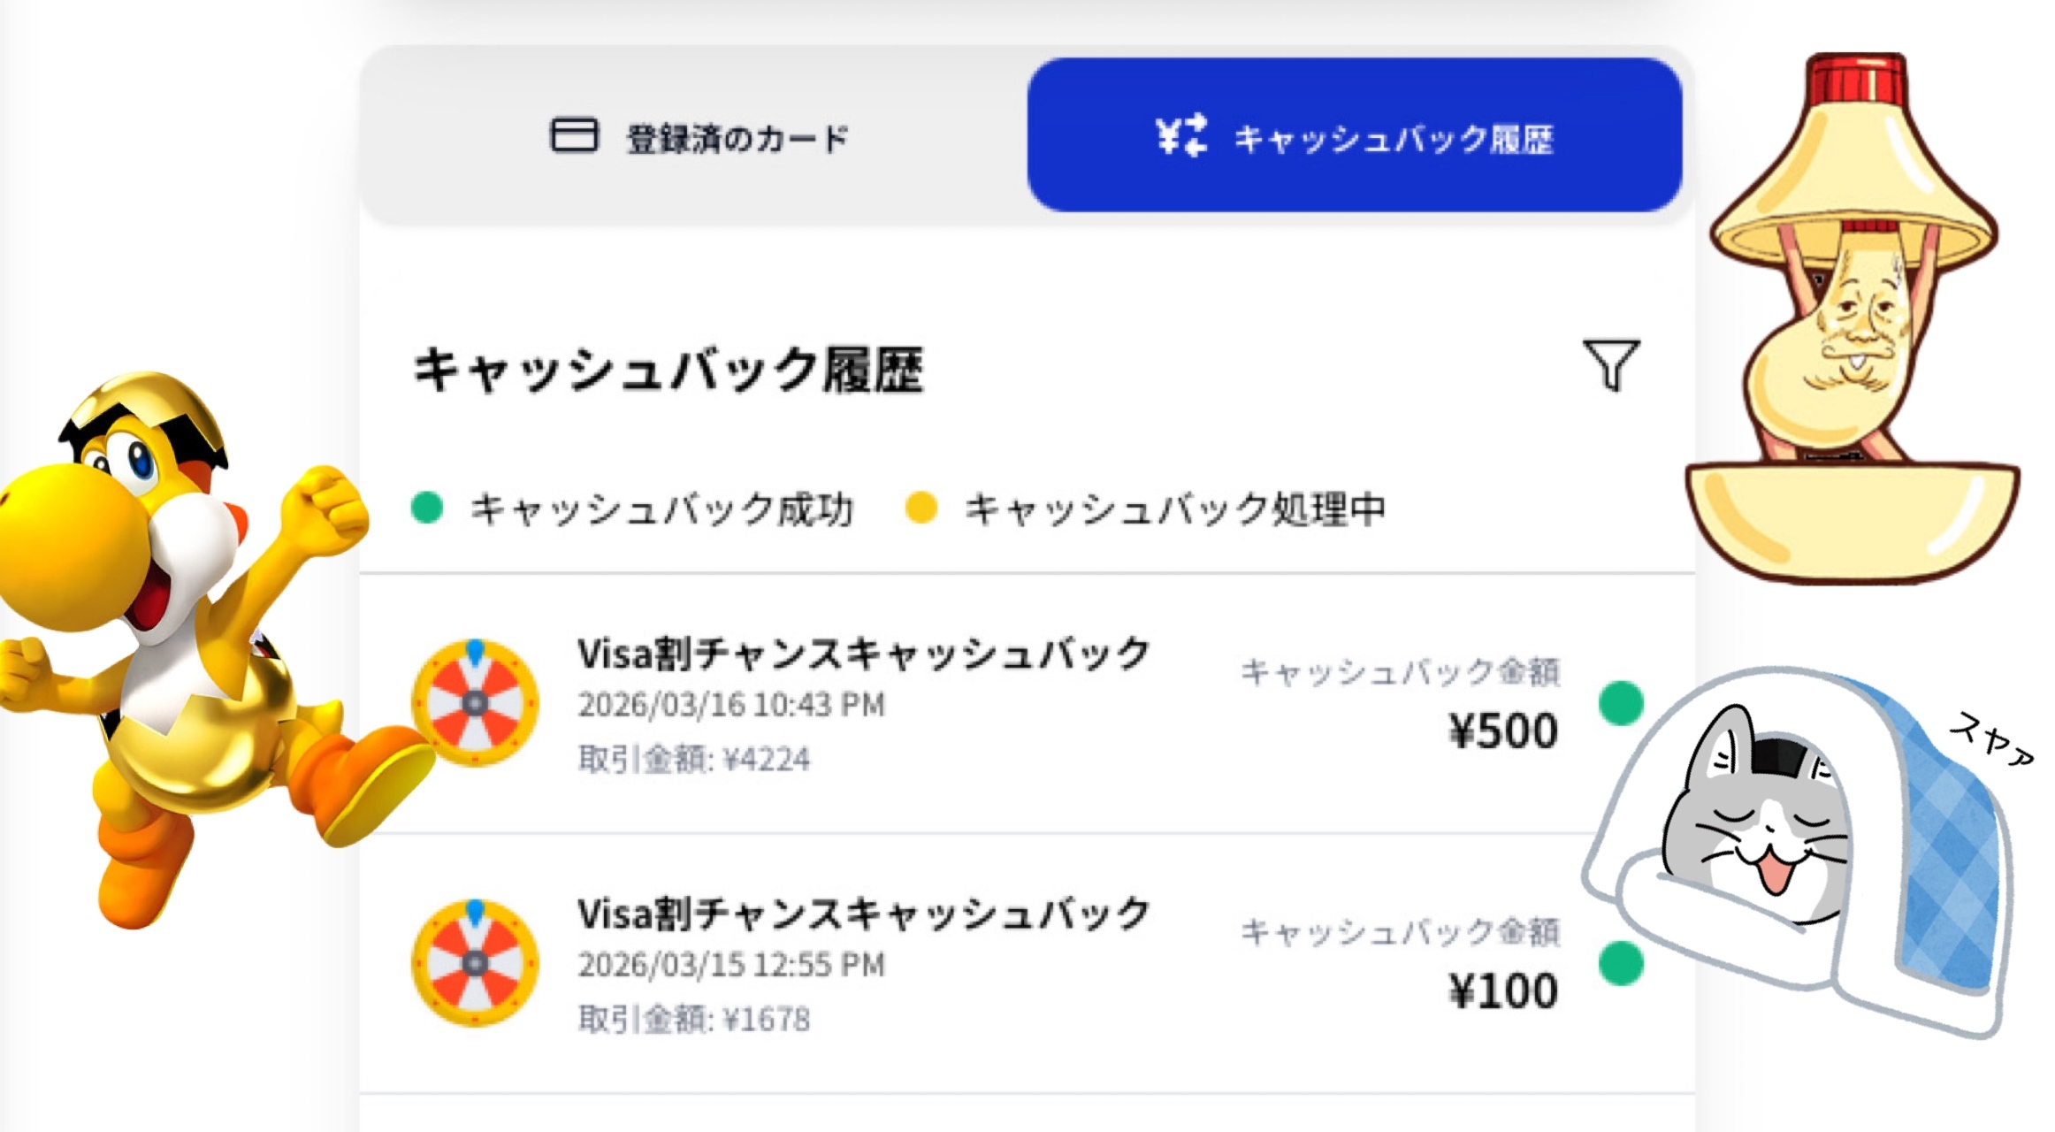Viewport: 2055px width, 1132px height.
Task: Click the 取引金額: ¥4224 transaction text
Action: [x=693, y=759]
